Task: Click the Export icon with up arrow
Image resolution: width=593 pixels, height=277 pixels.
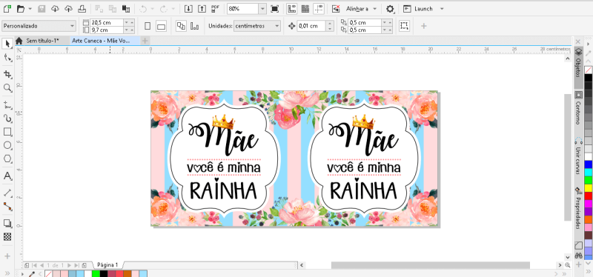Action: (x=202, y=8)
